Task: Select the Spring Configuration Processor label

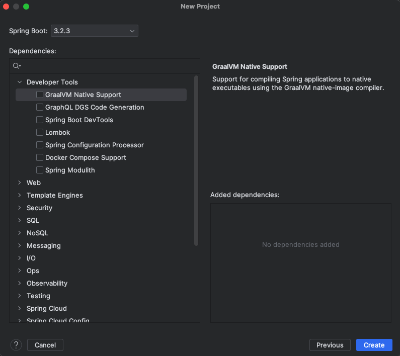Action: (x=95, y=145)
